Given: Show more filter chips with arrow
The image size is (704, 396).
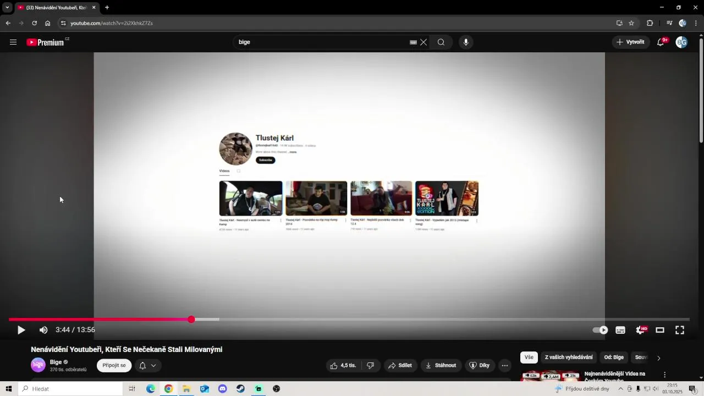Looking at the screenshot, I should 658,358.
